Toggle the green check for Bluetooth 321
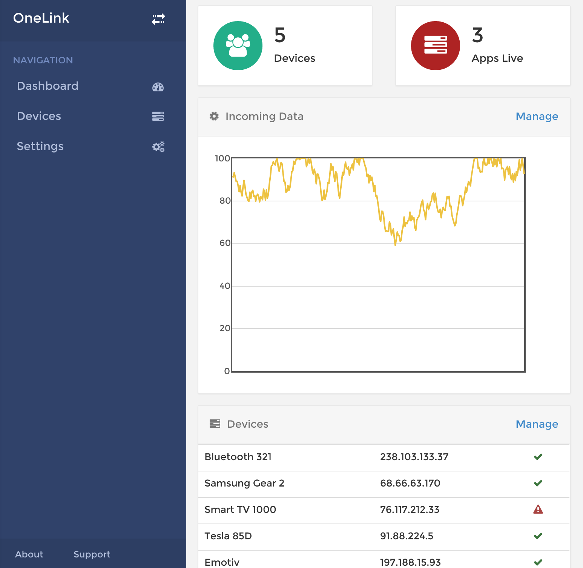The height and width of the screenshot is (568, 583). tap(538, 457)
